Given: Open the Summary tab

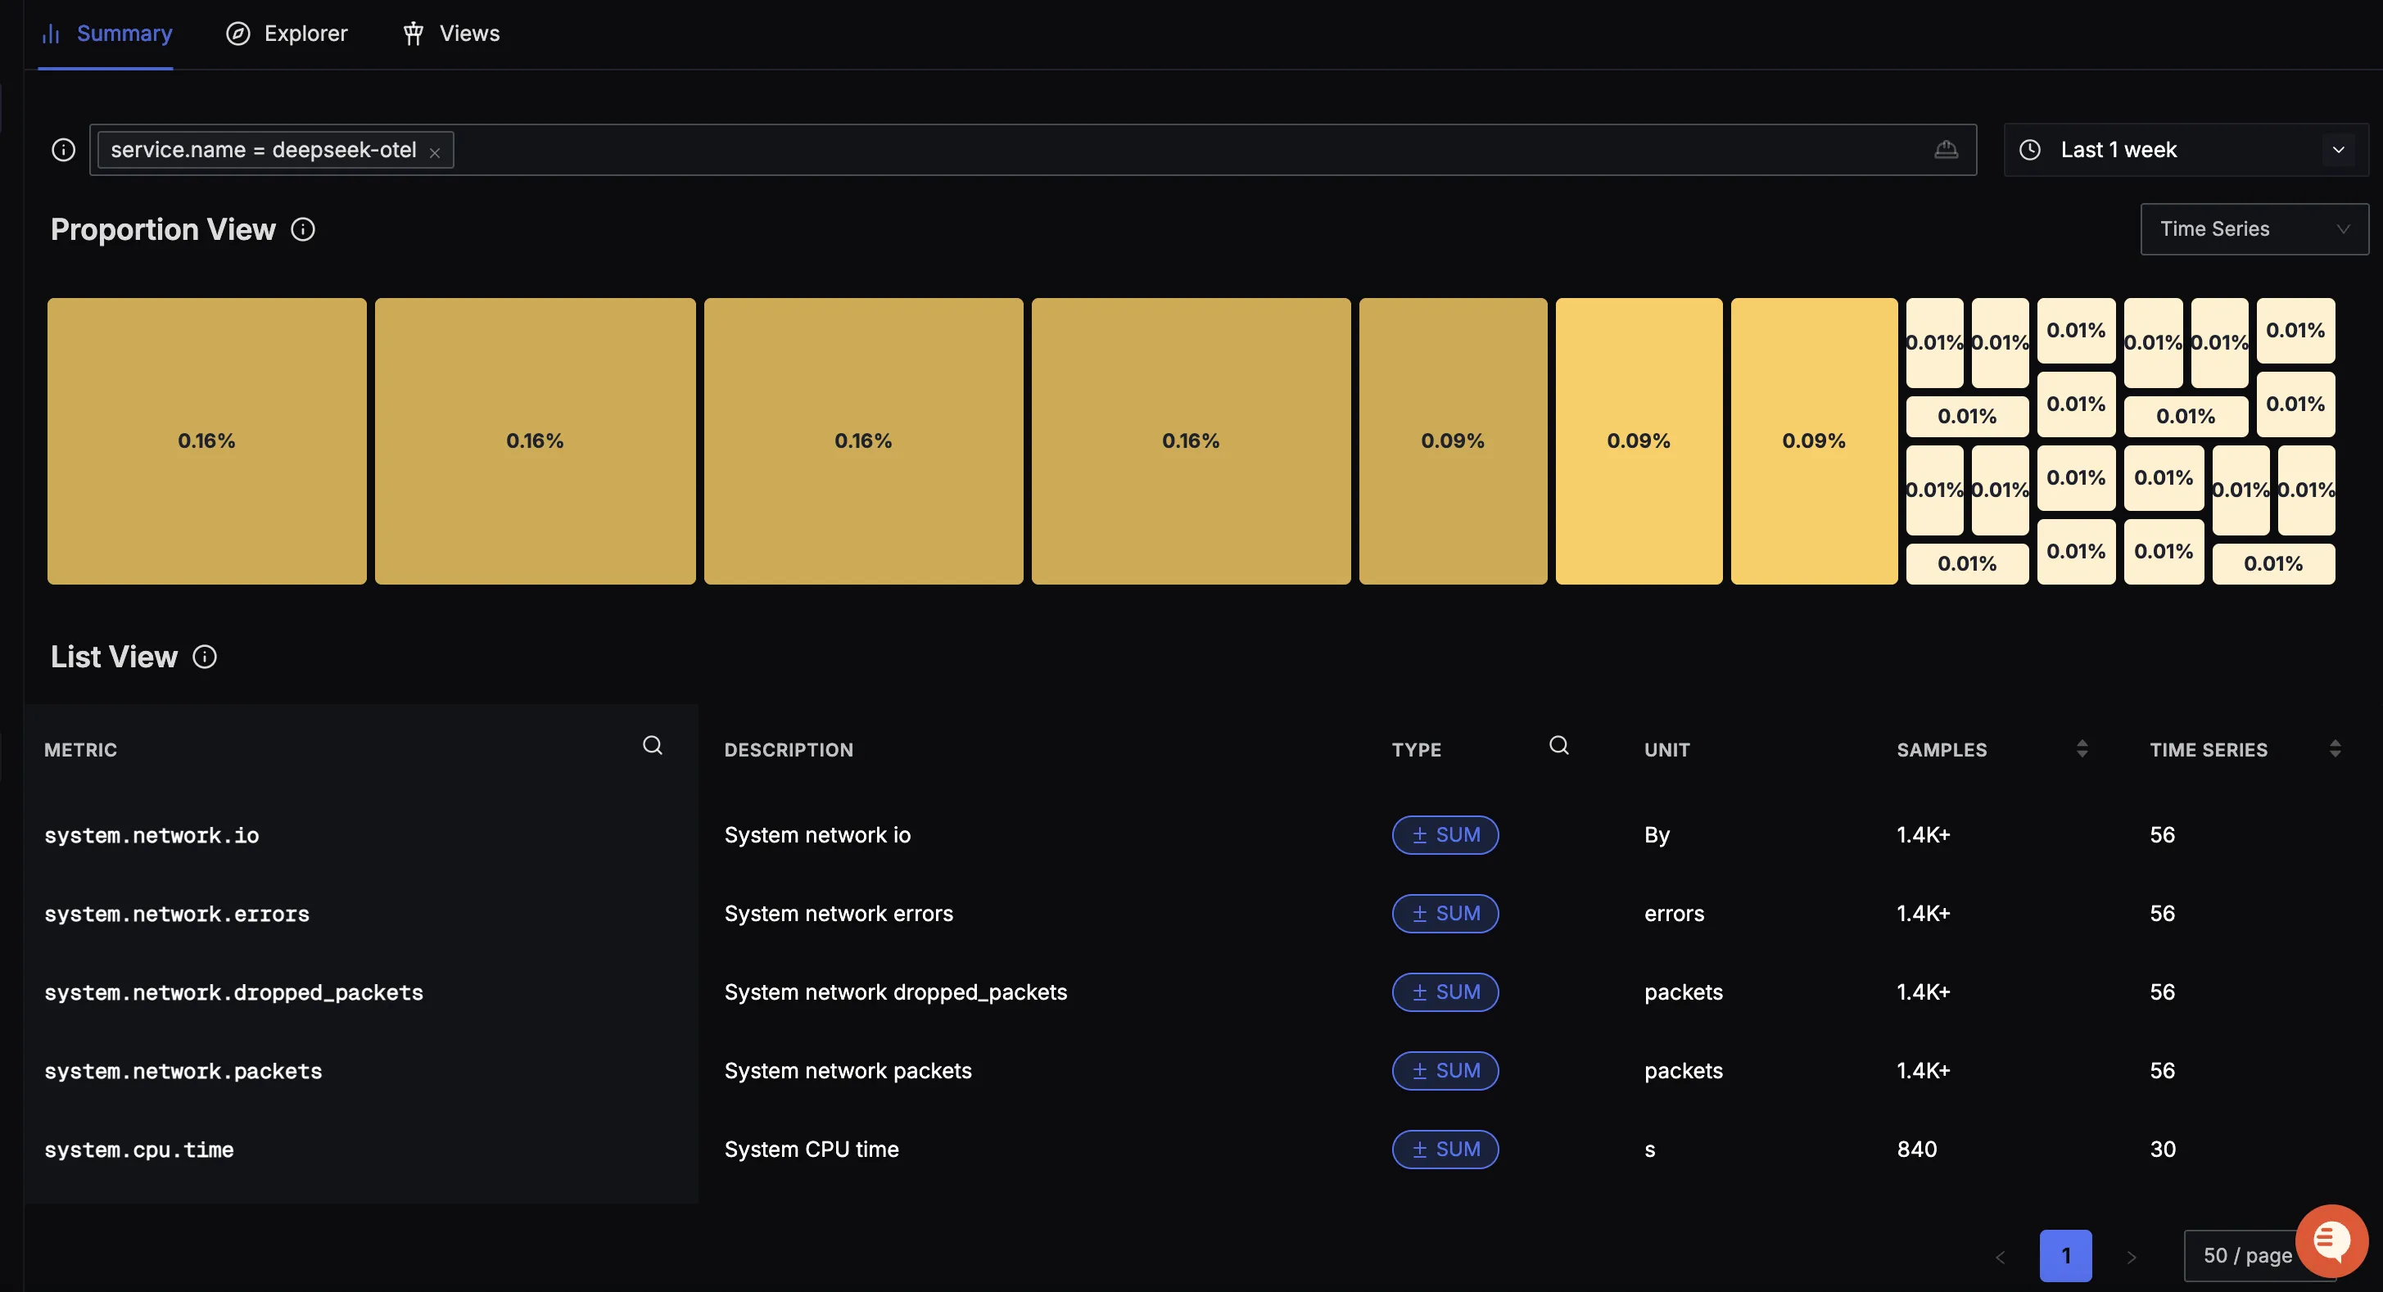Looking at the screenshot, I should click(106, 34).
